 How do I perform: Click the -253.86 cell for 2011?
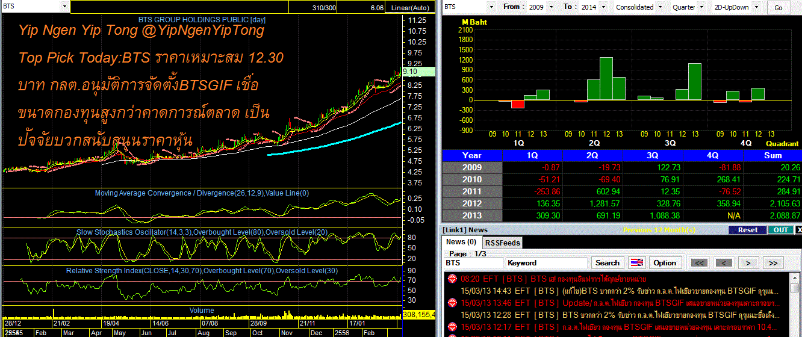(532, 191)
